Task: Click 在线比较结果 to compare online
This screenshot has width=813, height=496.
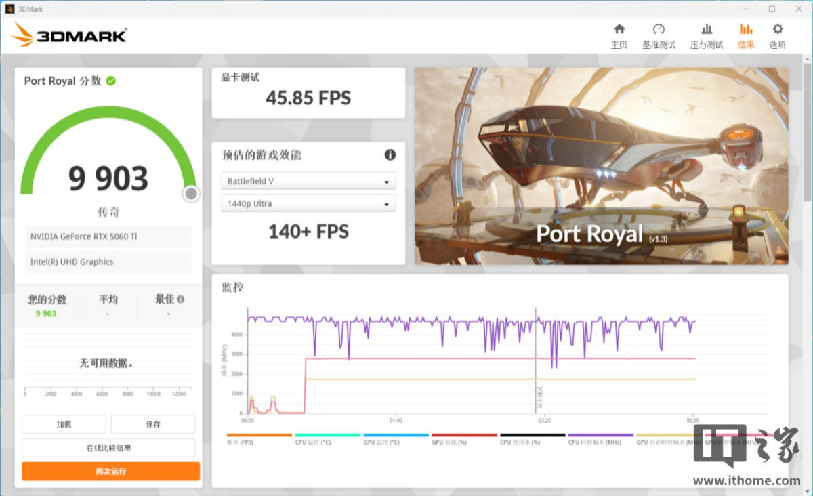Action: (108, 448)
